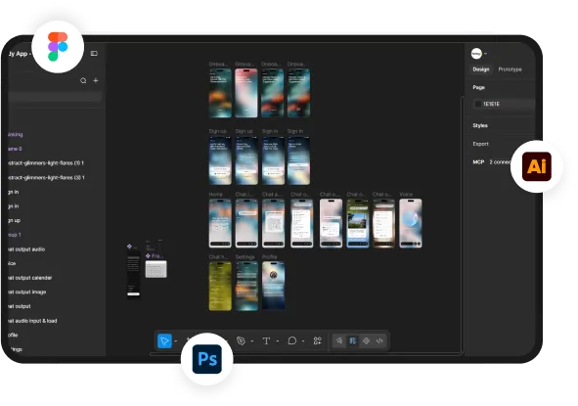578x406 pixels.
Task: Open the Text tool dropdown arrow
Action: [x=278, y=341]
